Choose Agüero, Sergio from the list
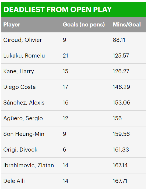148x191 pixels. [x=23, y=118]
